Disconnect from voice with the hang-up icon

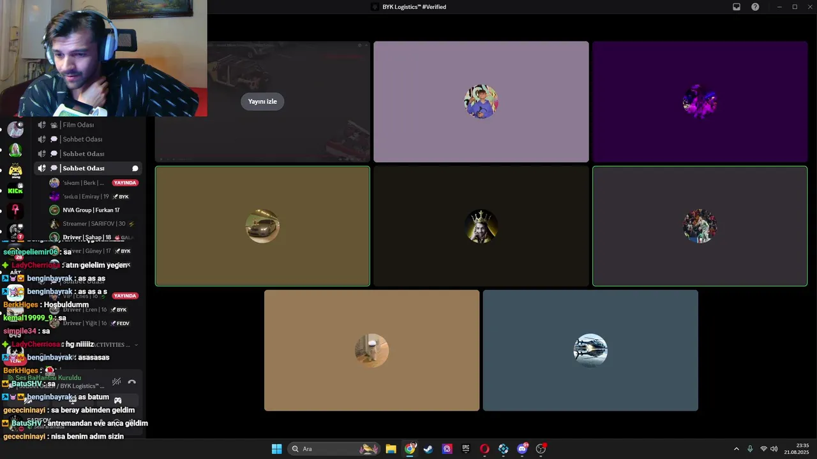click(x=131, y=382)
